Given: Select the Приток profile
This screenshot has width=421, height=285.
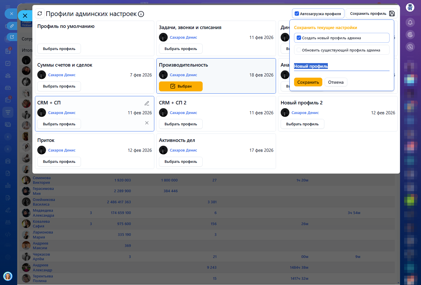Looking at the screenshot, I should 59,162.
